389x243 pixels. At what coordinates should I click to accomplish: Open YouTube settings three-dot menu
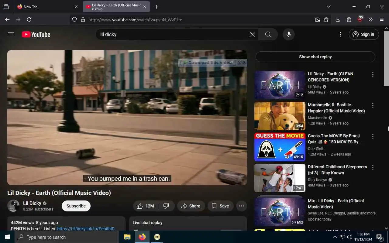(x=340, y=34)
